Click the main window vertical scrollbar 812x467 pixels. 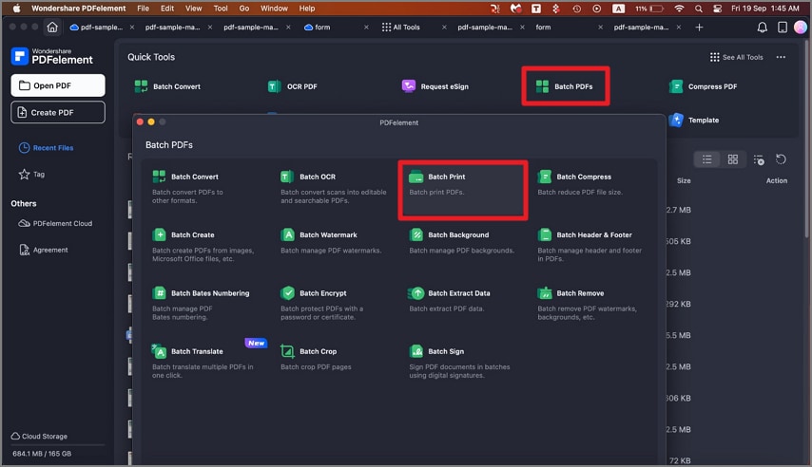tap(809, 140)
